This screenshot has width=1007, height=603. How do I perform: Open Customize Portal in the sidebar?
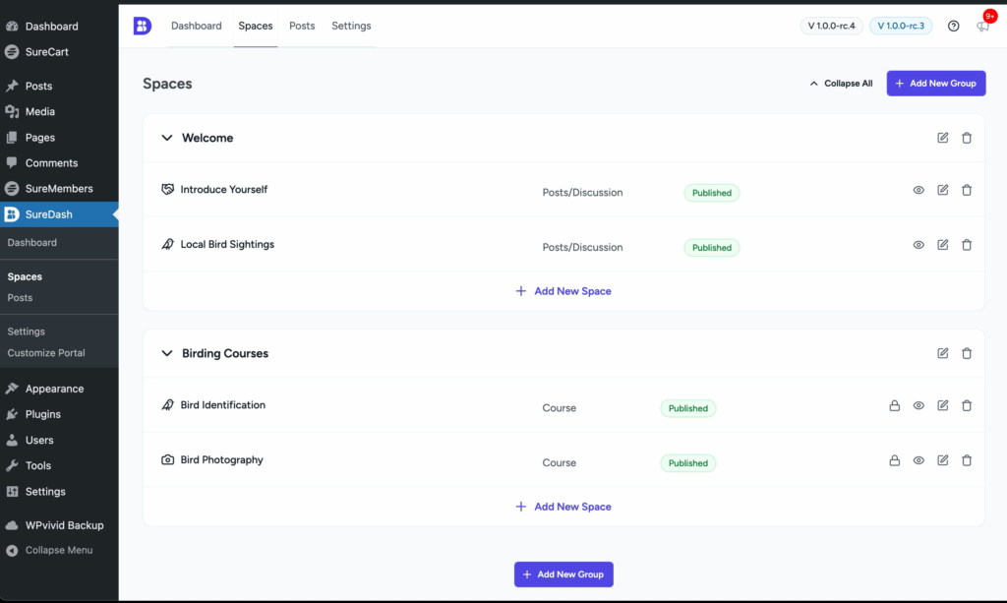point(46,352)
